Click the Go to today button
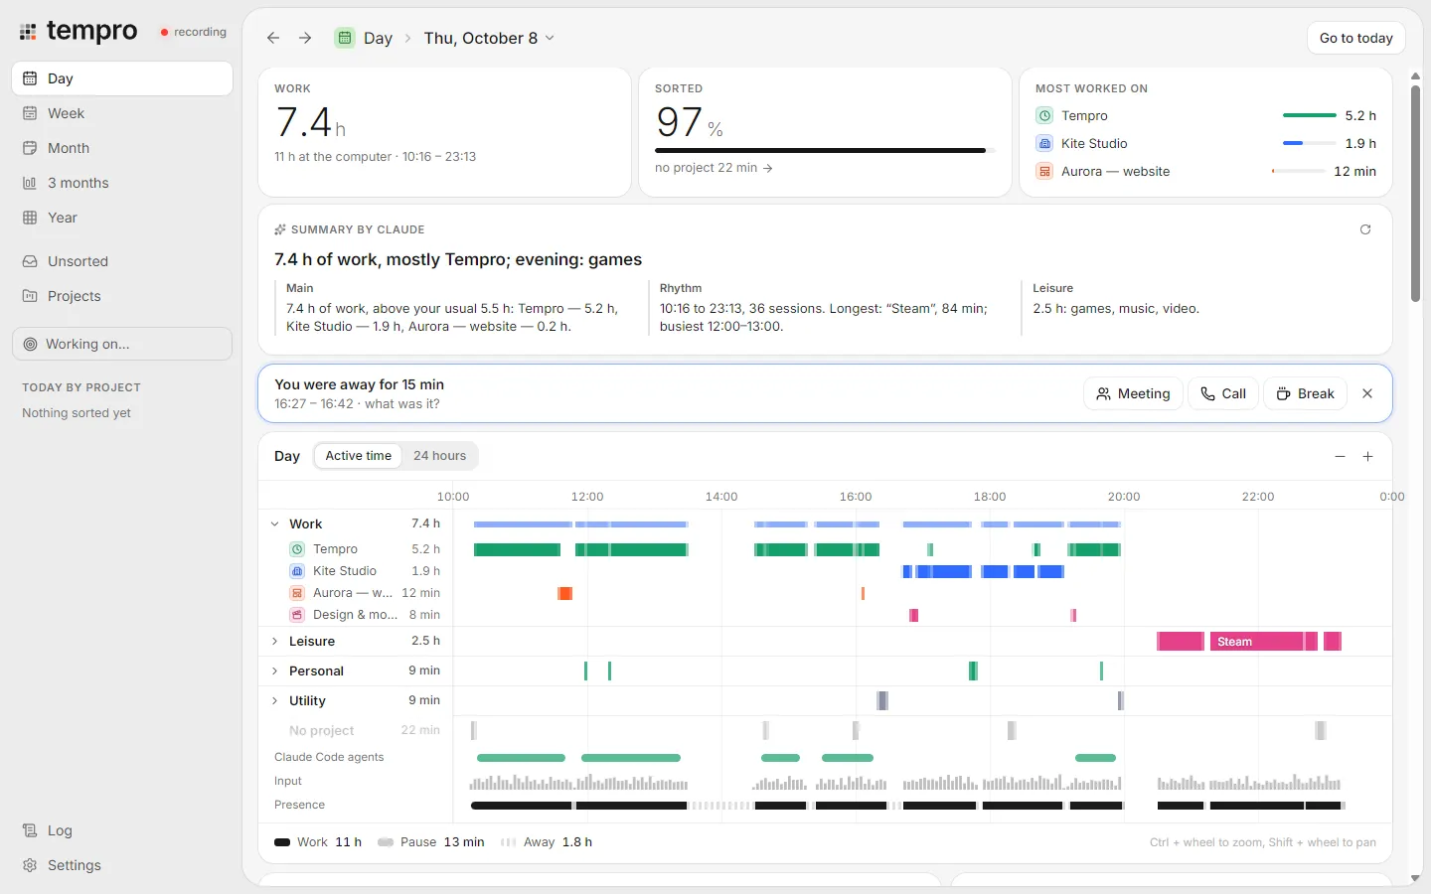This screenshot has height=894, width=1431. 1355,38
